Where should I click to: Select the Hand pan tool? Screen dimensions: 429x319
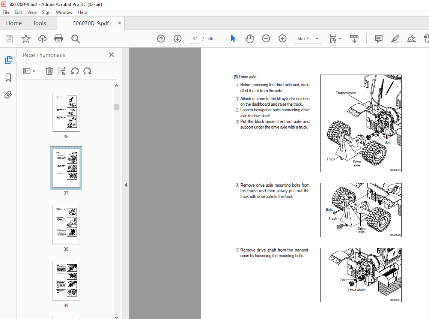point(250,39)
